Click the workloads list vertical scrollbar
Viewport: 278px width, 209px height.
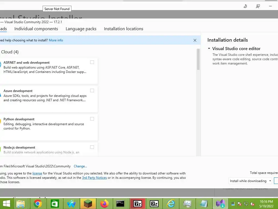coord(198,59)
